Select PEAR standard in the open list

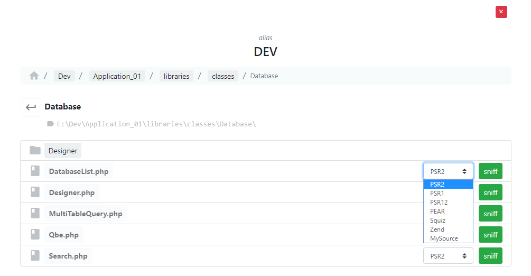pyautogui.click(x=437, y=211)
